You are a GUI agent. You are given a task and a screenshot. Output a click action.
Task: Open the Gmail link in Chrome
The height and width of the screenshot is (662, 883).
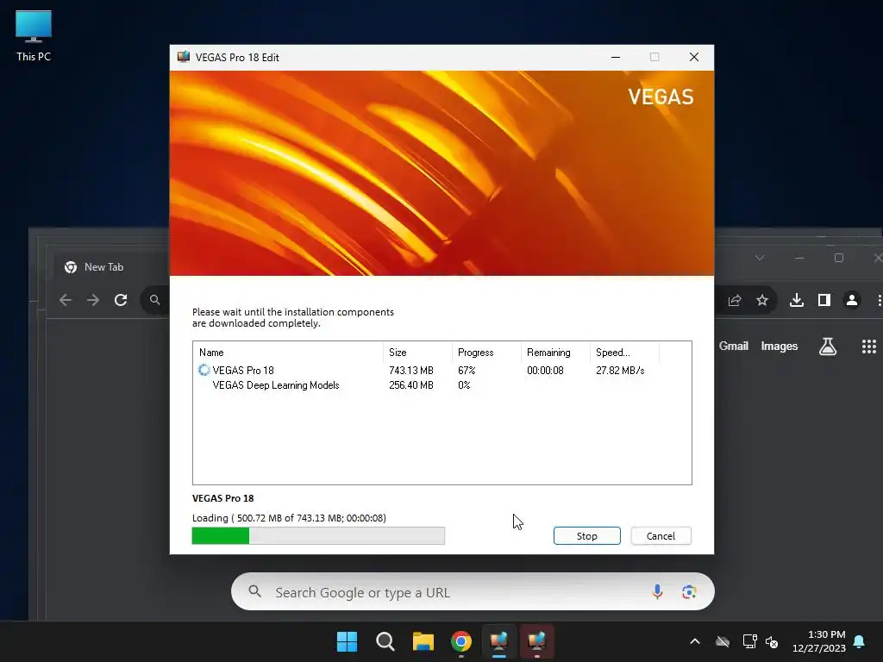[733, 347]
